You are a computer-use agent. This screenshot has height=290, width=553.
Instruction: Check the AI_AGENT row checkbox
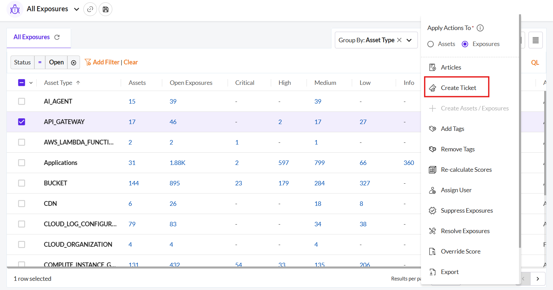point(21,101)
